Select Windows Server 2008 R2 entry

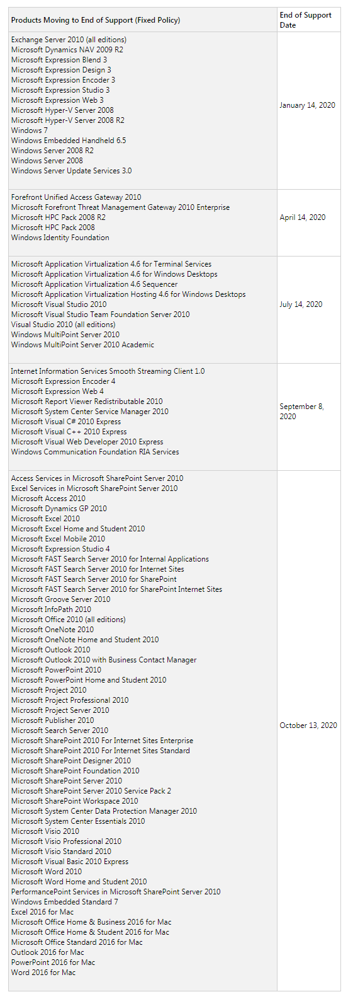52,151
